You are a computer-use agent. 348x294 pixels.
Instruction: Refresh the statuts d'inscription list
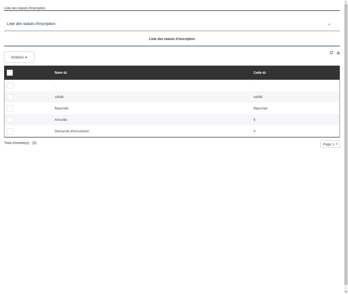(331, 53)
